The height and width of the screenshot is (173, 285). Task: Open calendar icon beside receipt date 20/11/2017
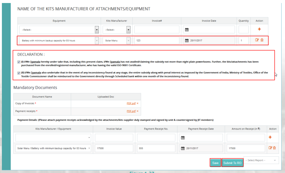pyautogui.click(x=183, y=148)
